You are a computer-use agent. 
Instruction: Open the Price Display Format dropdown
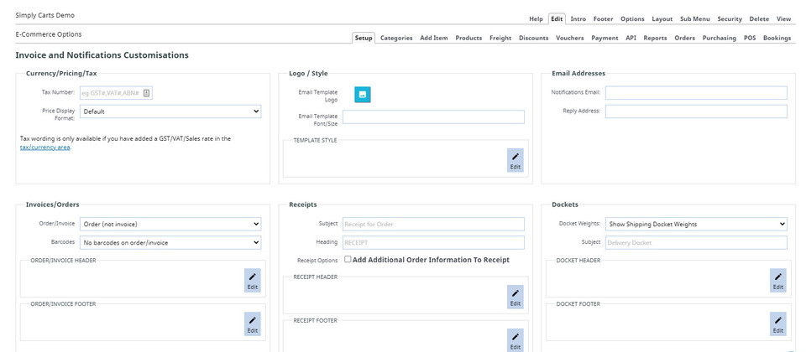coord(170,111)
